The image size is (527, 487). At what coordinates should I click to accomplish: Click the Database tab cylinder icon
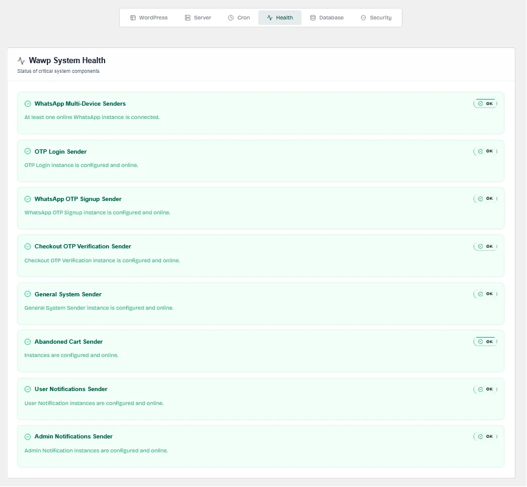click(312, 18)
